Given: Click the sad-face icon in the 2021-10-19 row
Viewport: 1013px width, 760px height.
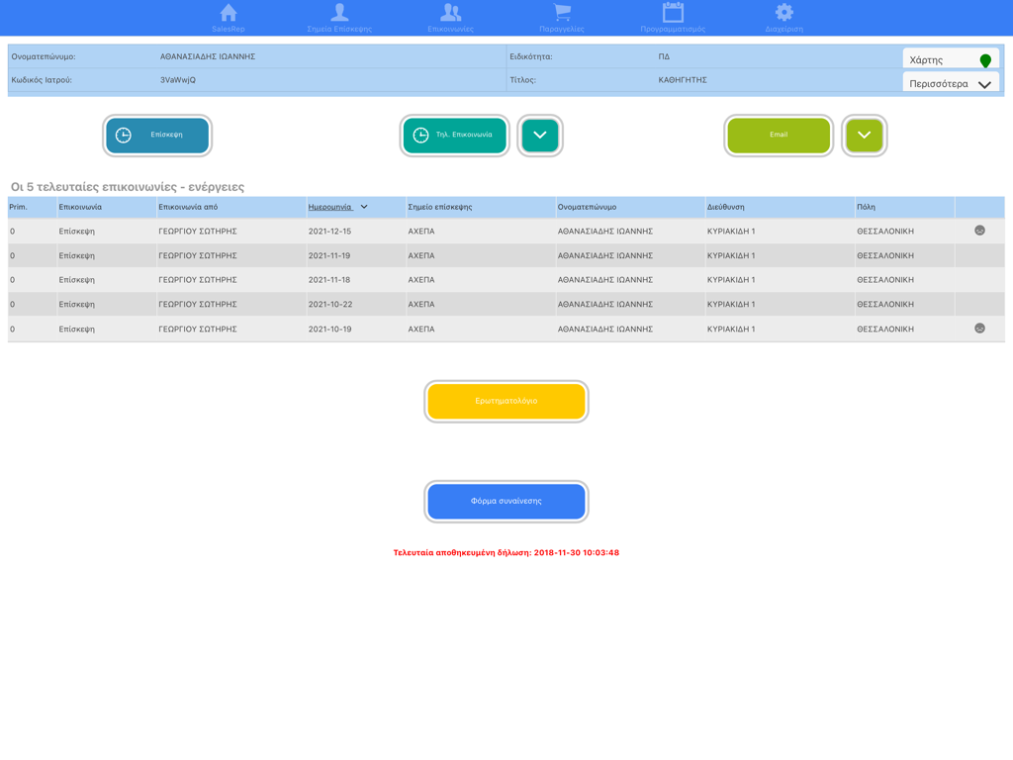Looking at the screenshot, I should click(979, 329).
